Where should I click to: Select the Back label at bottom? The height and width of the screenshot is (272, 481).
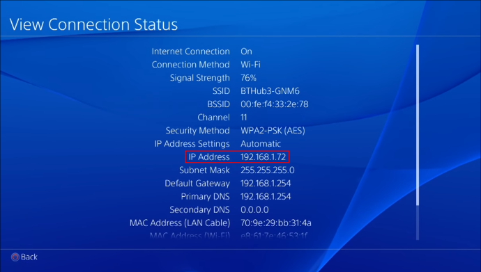point(29,257)
